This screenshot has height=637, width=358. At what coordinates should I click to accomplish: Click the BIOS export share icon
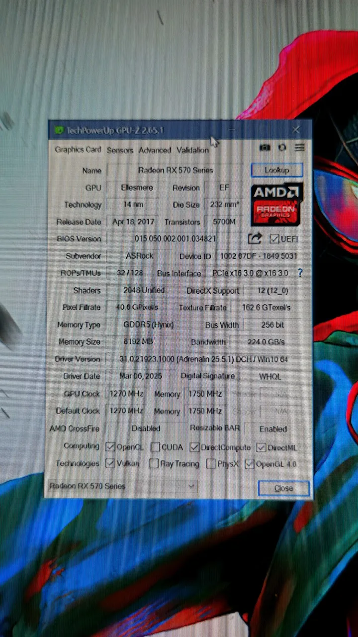(x=255, y=239)
